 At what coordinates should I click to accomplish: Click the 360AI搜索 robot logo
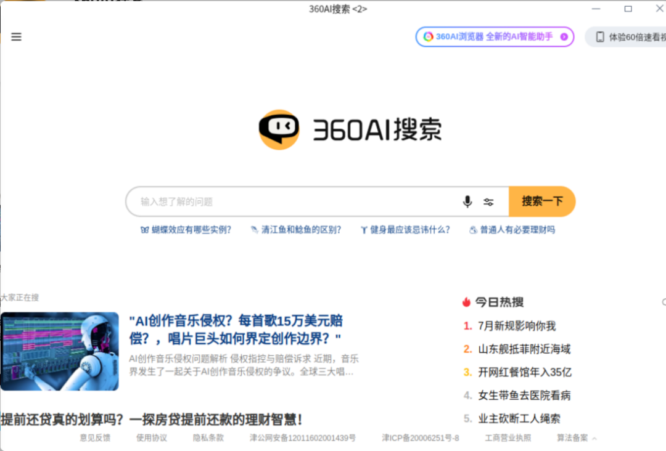(x=279, y=129)
